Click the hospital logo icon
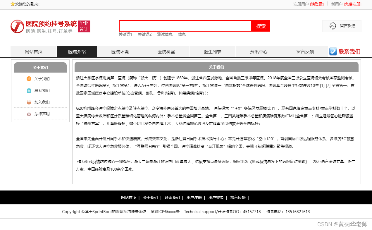 [x=17, y=26]
